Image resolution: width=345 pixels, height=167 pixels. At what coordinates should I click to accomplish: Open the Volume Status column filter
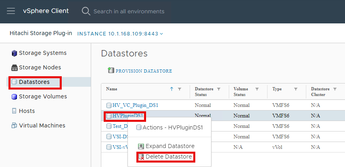(x=257, y=89)
